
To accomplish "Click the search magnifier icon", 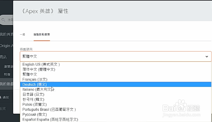I will pos(4,20).
